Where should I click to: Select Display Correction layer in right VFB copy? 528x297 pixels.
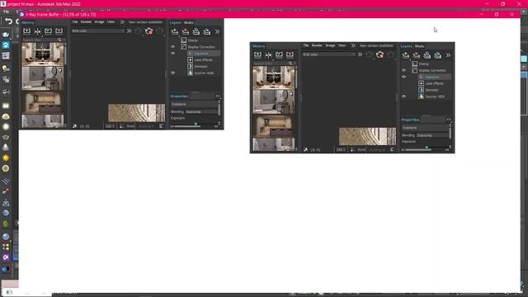point(432,70)
